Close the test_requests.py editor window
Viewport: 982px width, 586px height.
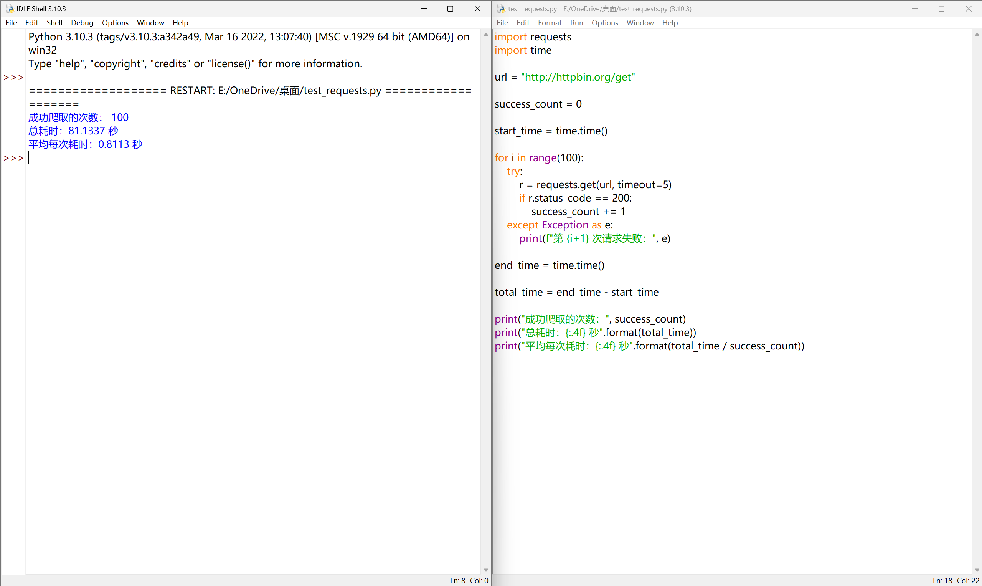968,8
